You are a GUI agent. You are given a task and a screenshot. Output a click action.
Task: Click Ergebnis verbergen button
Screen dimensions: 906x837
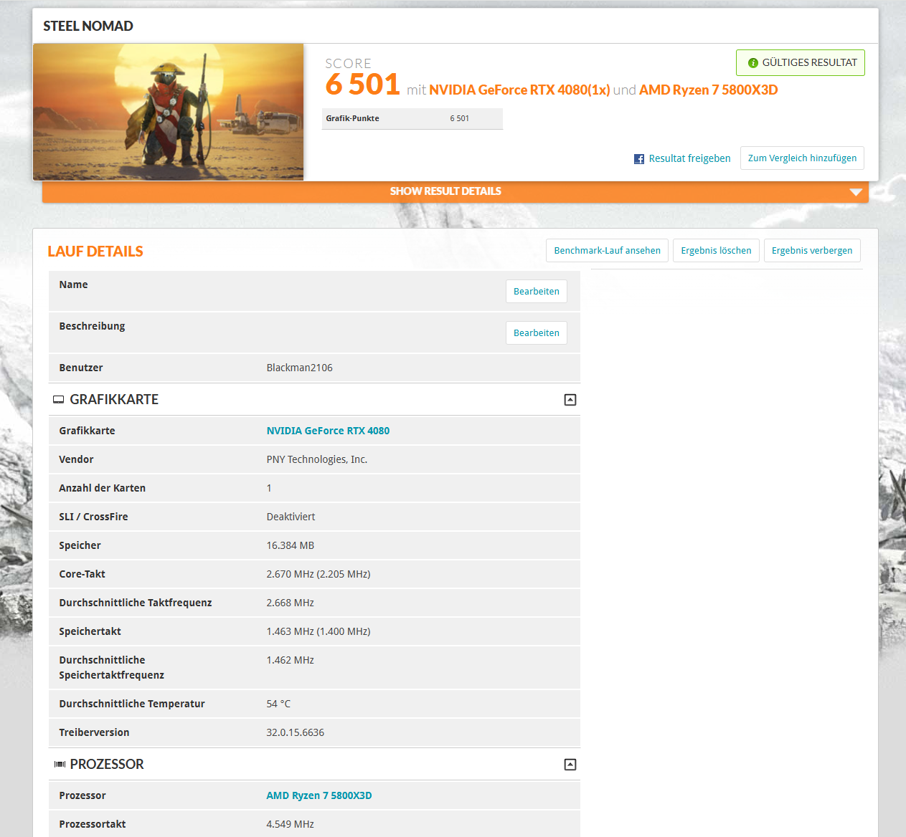(812, 251)
